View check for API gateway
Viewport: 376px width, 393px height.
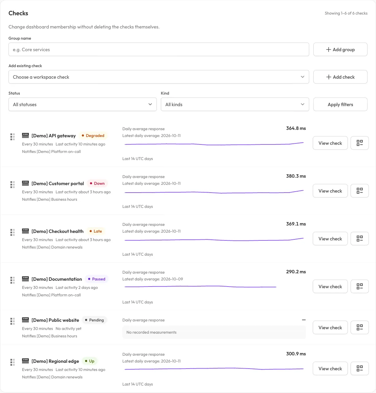point(330,143)
